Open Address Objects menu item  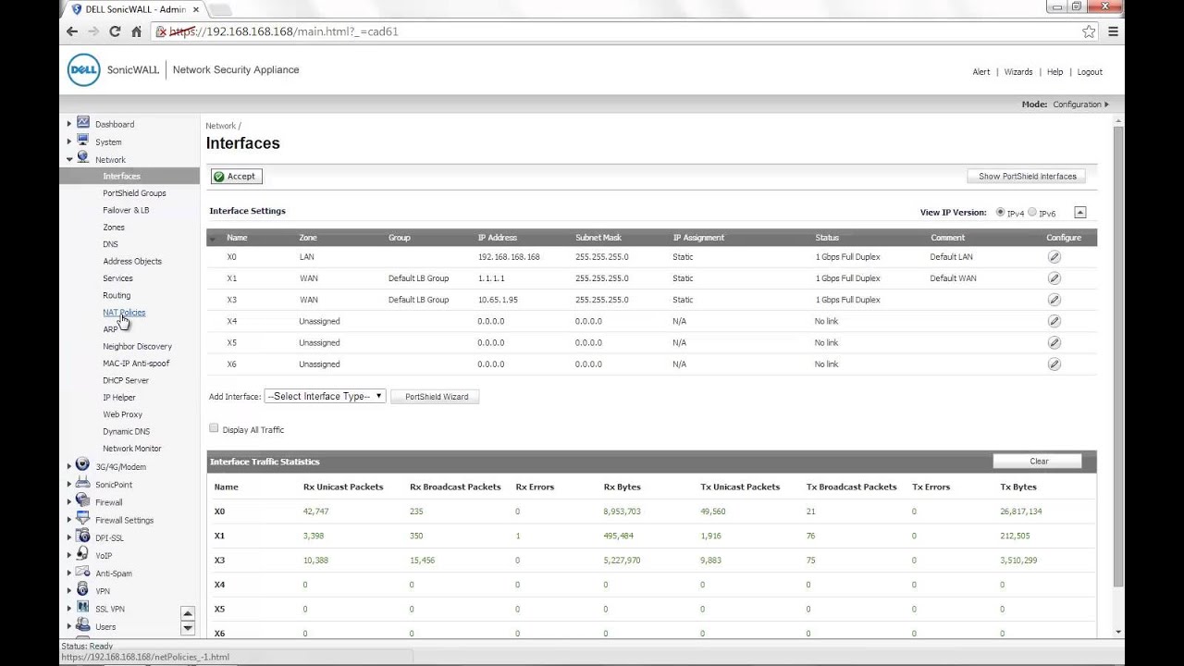(x=132, y=261)
